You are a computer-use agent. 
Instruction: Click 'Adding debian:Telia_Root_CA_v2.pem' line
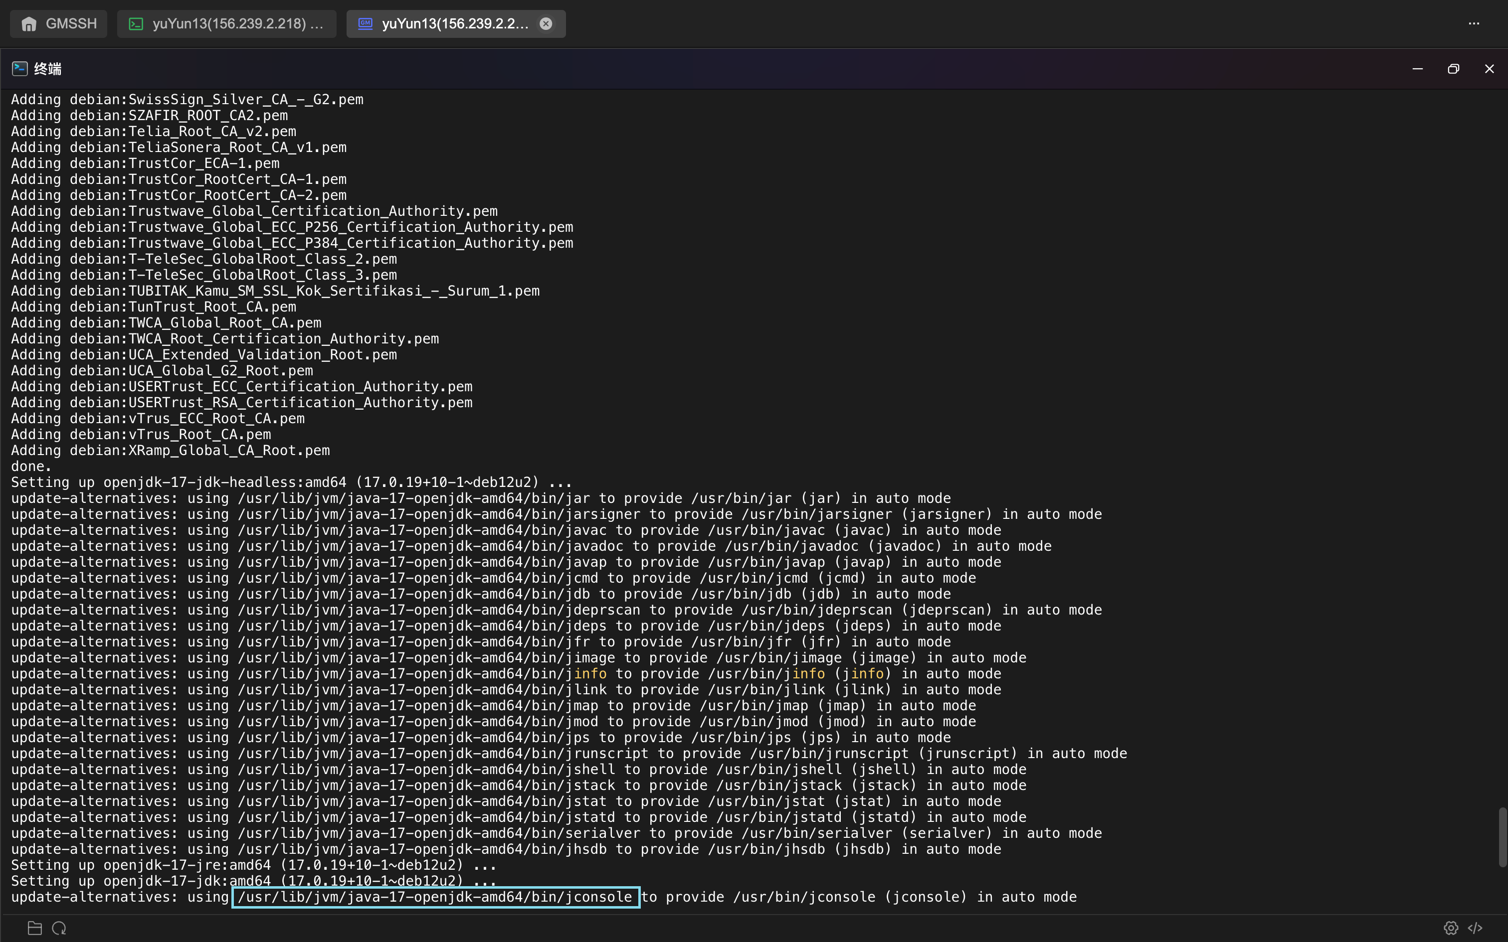[x=153, y=132]
